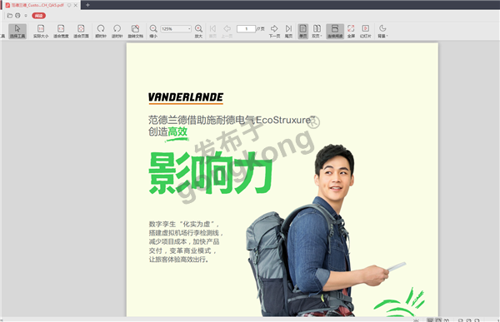Screen dimensions: 500x322
Task: Open the 125% zoom level dropdown
Action: [x=176, y=28]
